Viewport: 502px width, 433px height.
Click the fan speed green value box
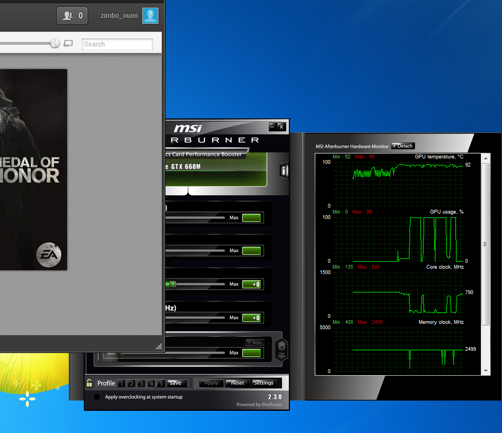click(x=252, y=352)
